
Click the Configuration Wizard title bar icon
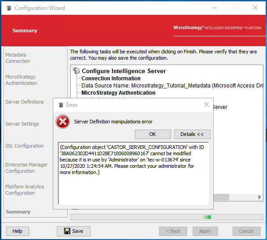pyautogui.click(x=9, y=8)
